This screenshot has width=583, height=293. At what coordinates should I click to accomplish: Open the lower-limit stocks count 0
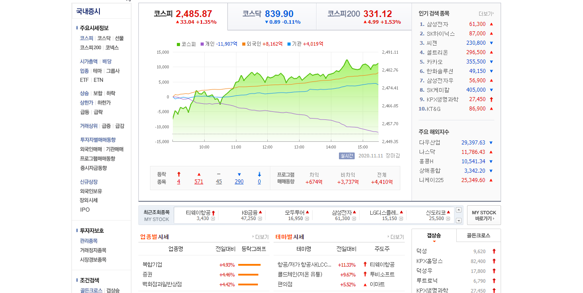259,182
